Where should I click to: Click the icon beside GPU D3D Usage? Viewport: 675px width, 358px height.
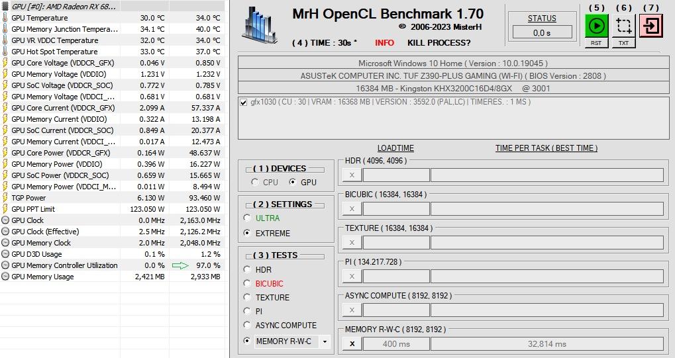click(x=5, y=254)
